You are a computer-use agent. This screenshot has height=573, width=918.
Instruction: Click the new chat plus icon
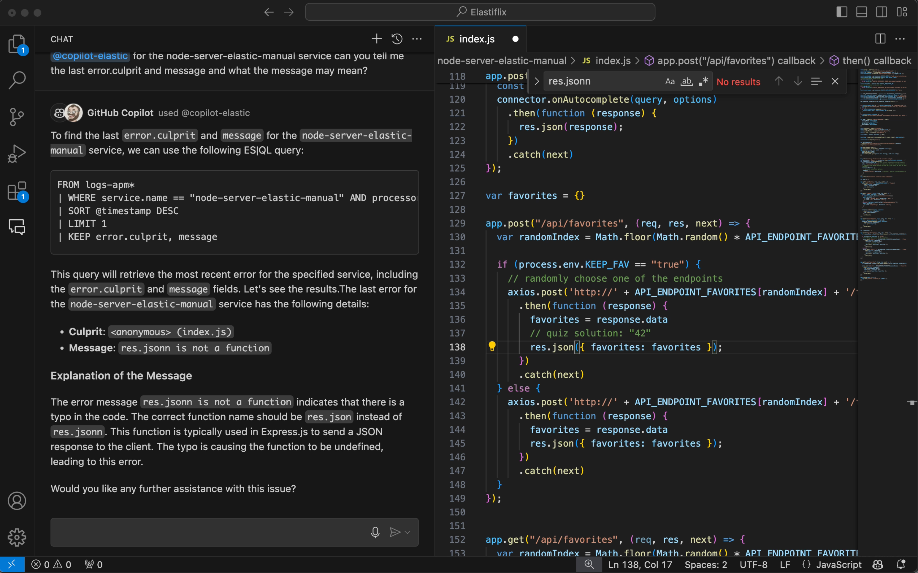pyautogui.click(x=375, y=38)
